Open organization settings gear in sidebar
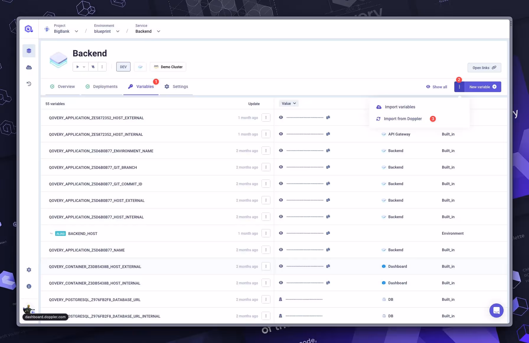 coord(29,270)
